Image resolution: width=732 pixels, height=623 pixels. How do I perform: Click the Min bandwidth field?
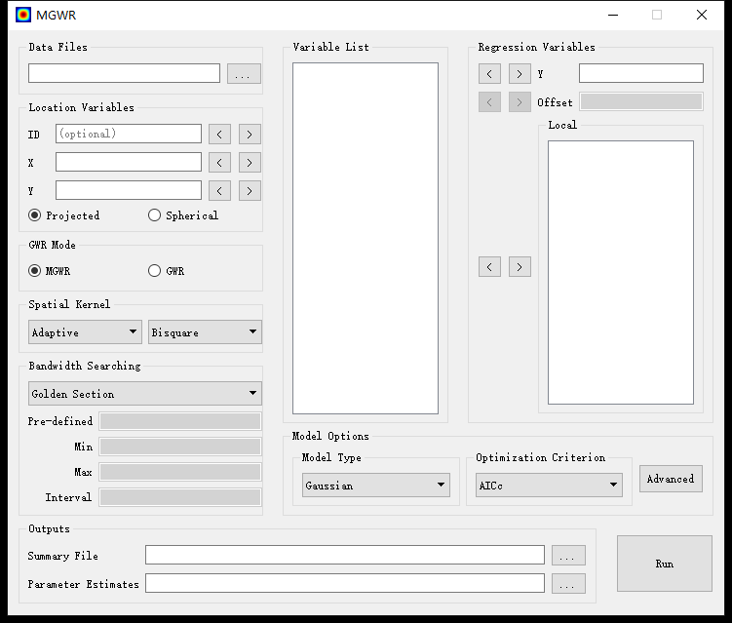180,447
